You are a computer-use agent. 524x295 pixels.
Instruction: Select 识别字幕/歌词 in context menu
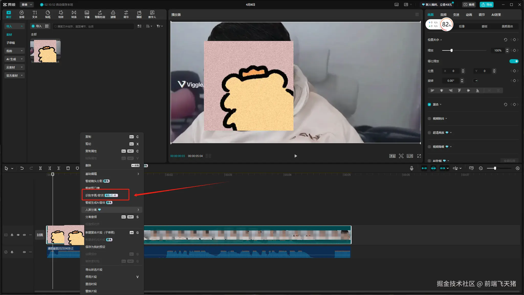[x=95, y=195]
